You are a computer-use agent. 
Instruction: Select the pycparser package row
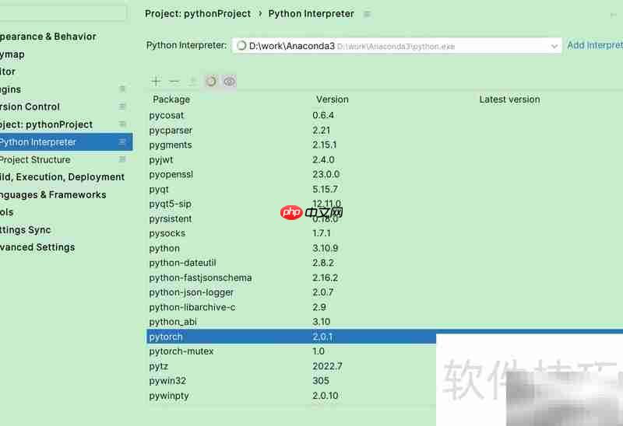(385, 130)
